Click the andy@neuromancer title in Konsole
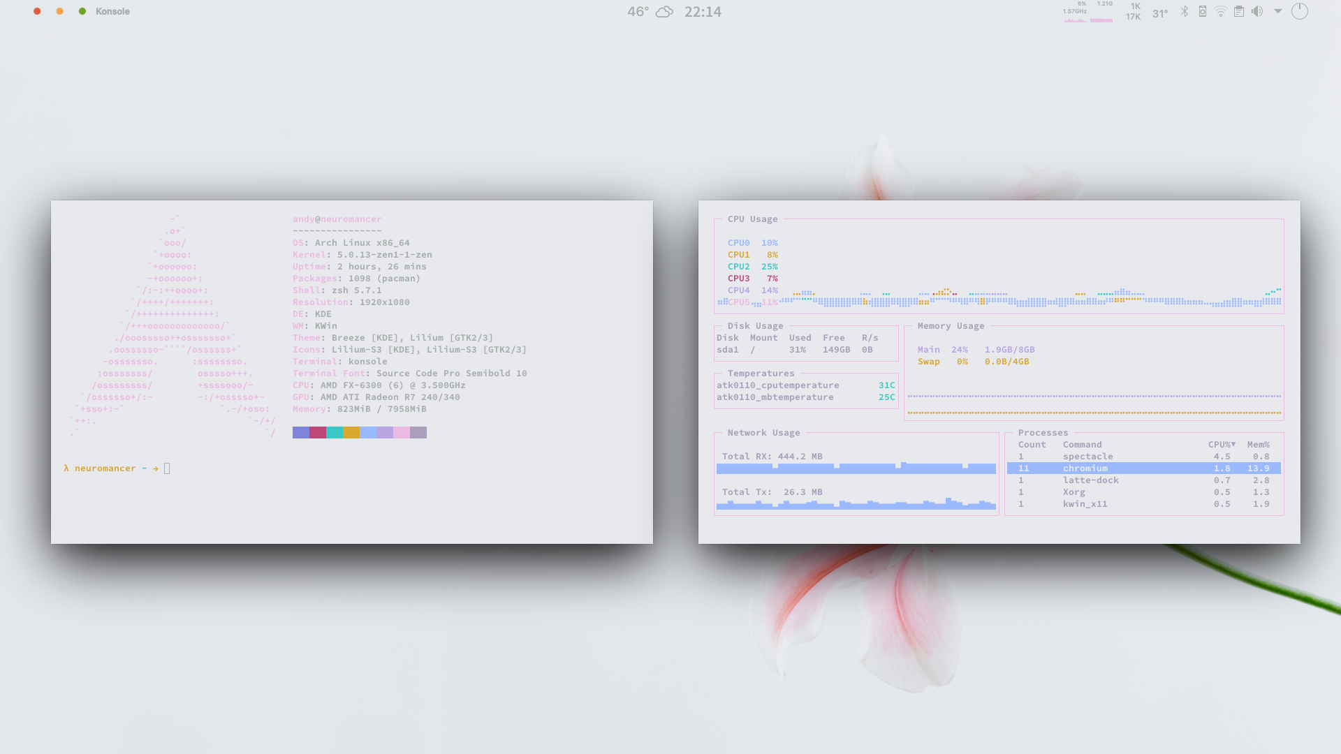1341x754 pixels. (337, 219)
